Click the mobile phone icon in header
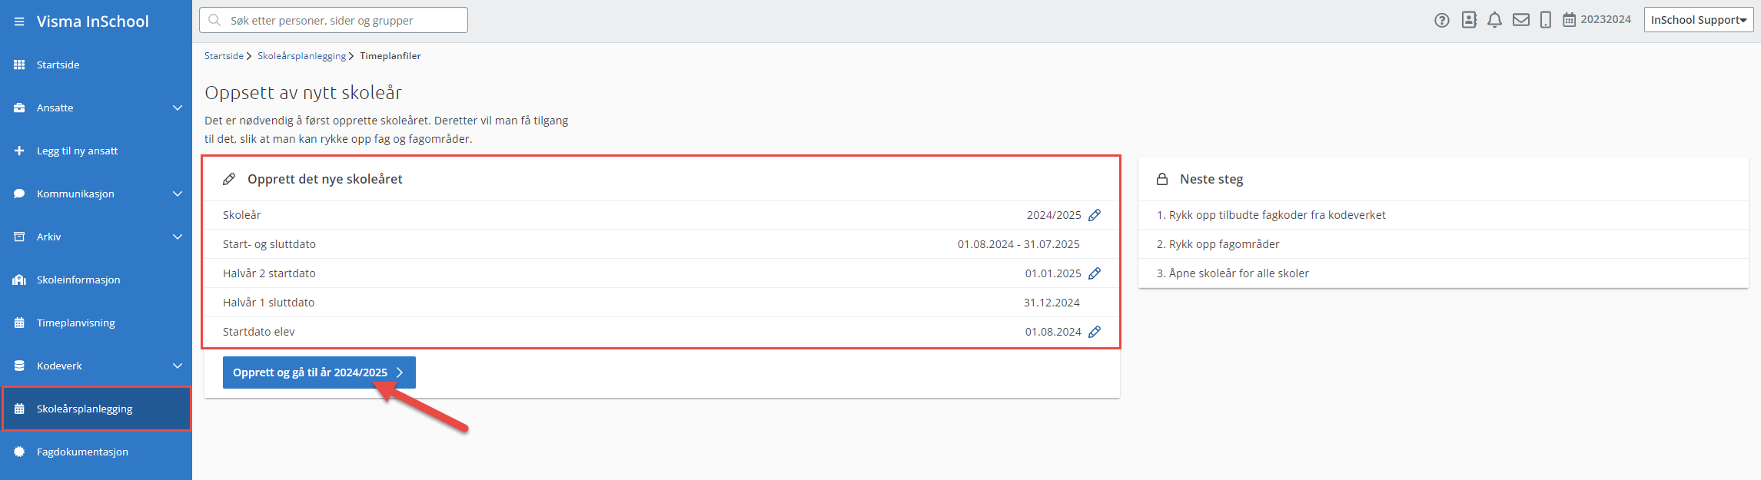The height and width of the screenshot is (480, 1761). coord(1545,20)
